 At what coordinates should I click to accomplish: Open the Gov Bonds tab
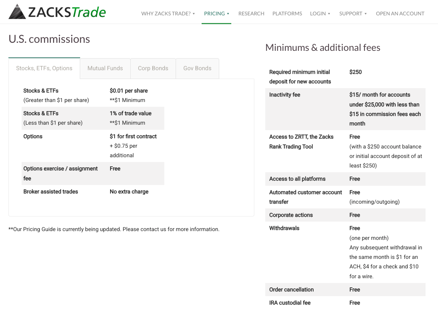pos(197,68)
